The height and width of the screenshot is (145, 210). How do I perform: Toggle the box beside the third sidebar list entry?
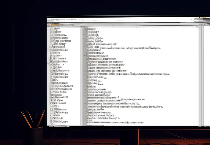(52, 35)
